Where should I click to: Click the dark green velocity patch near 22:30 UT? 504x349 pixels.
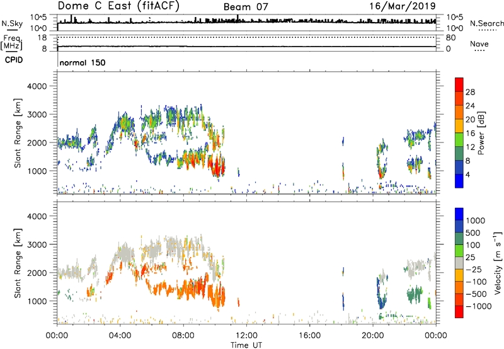coord(415,294)
